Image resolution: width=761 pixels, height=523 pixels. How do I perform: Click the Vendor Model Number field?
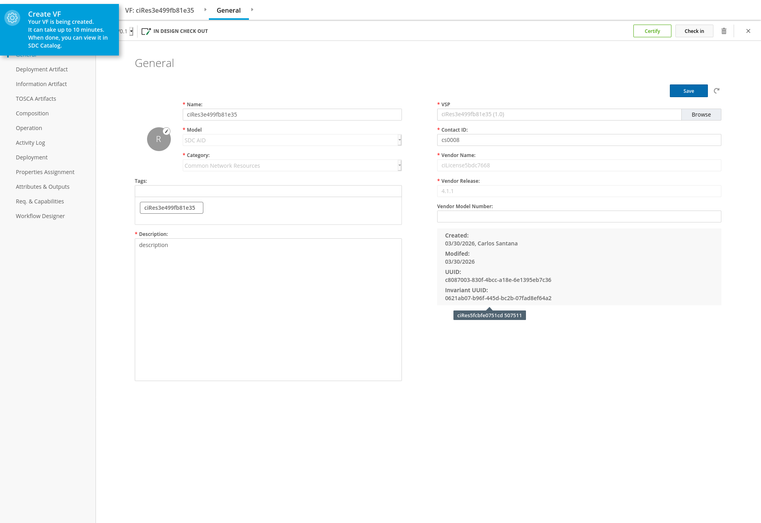pyautogui.click(x=579, y=216)
